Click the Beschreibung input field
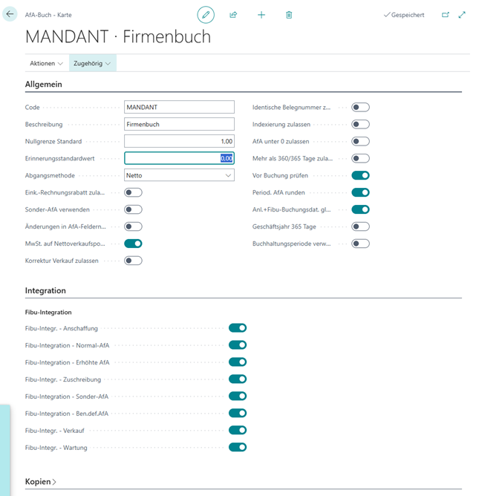479x496 pixels. [179, 124]
